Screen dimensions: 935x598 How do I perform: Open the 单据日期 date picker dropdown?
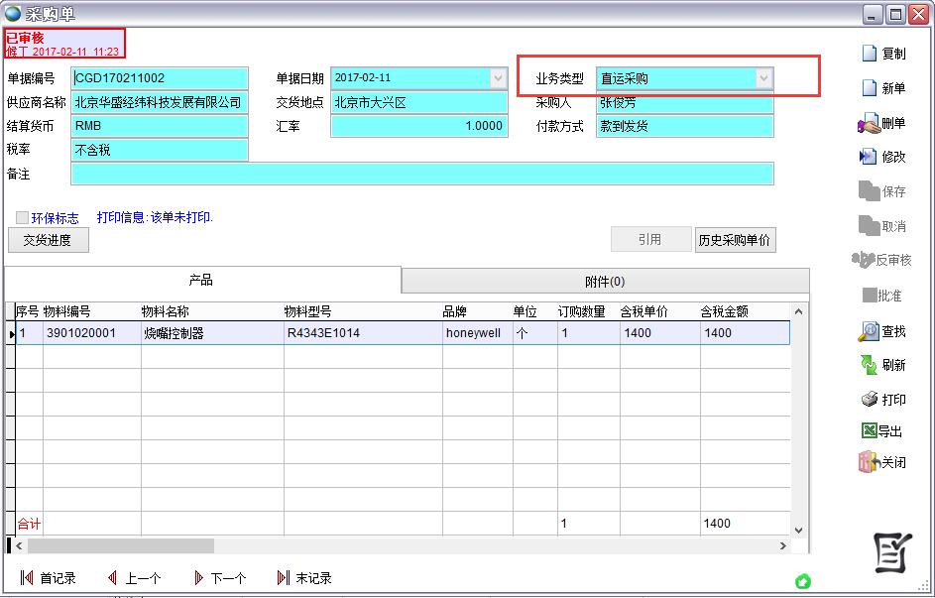point(498,77)
